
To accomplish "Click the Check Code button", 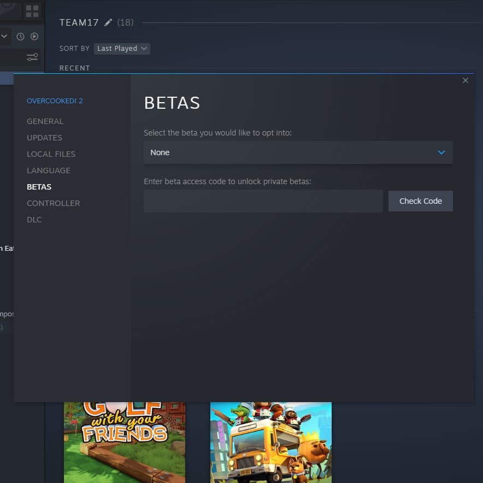I will (x=421, y=201).
